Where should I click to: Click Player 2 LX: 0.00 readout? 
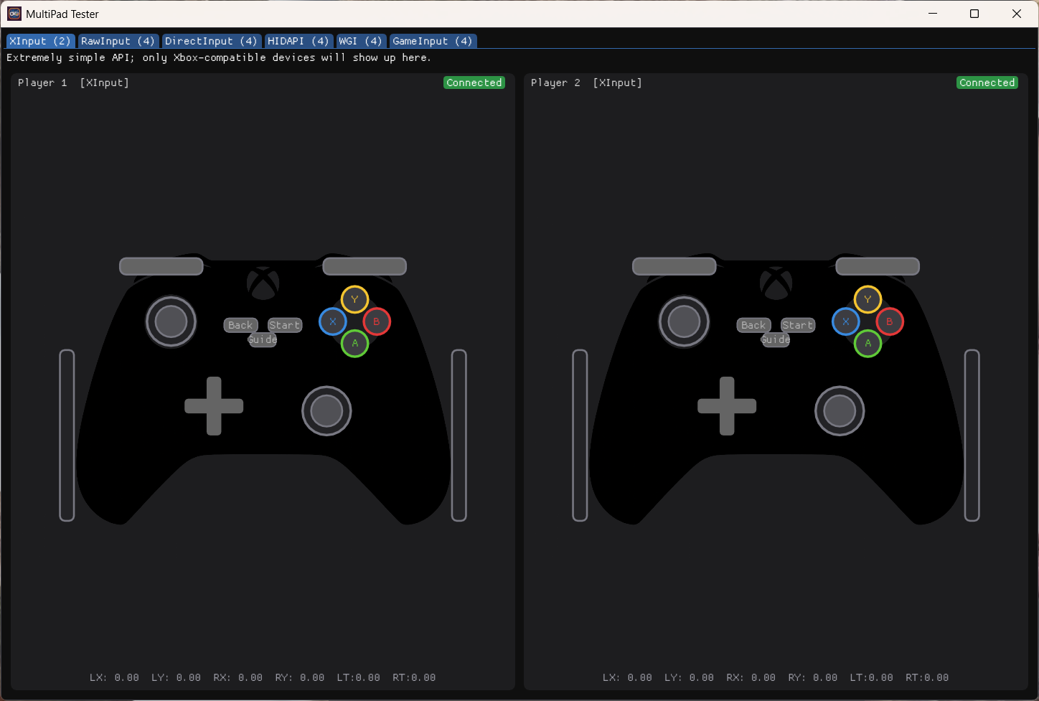628,677
